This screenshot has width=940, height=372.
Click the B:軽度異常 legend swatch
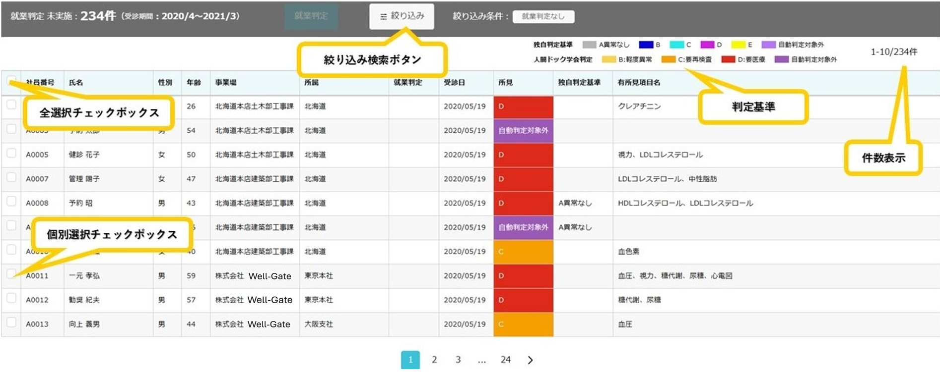coord(608,59)
